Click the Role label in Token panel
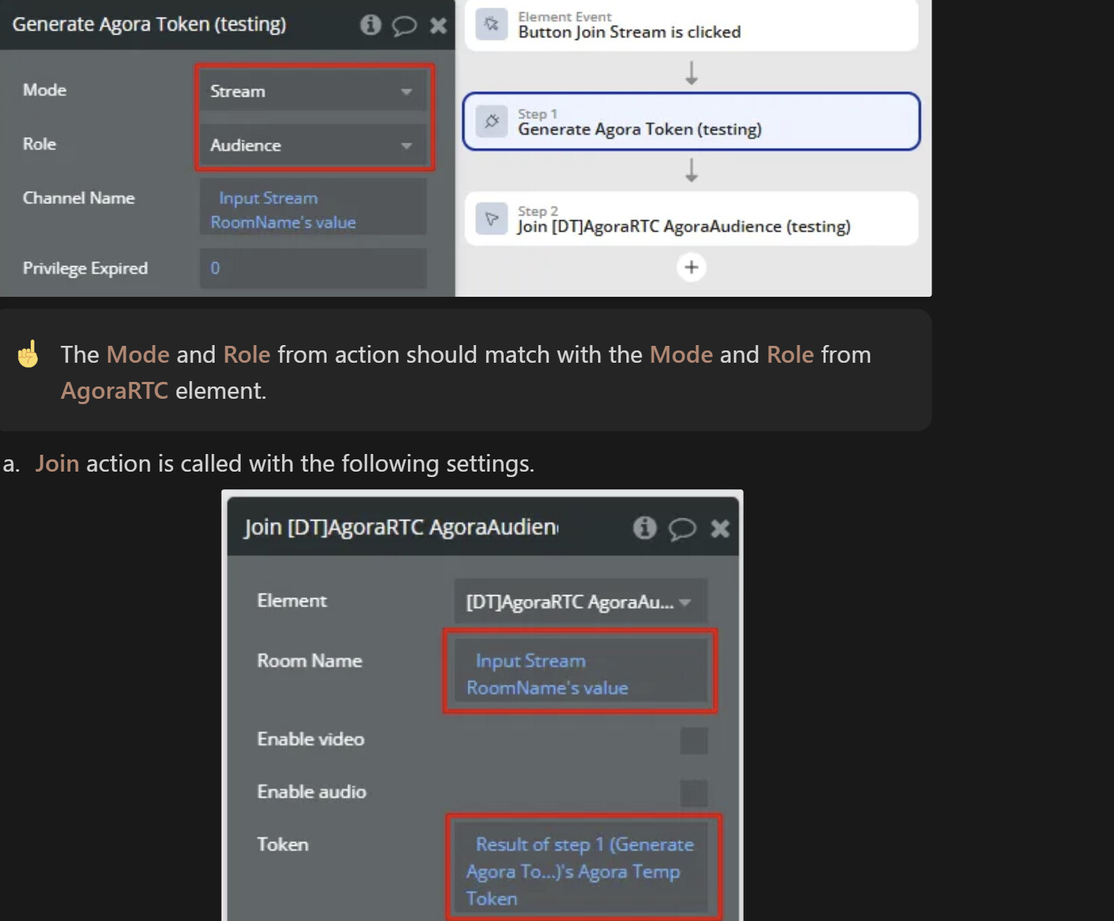This screenshot has width=1114, height=921. [39, 143]
